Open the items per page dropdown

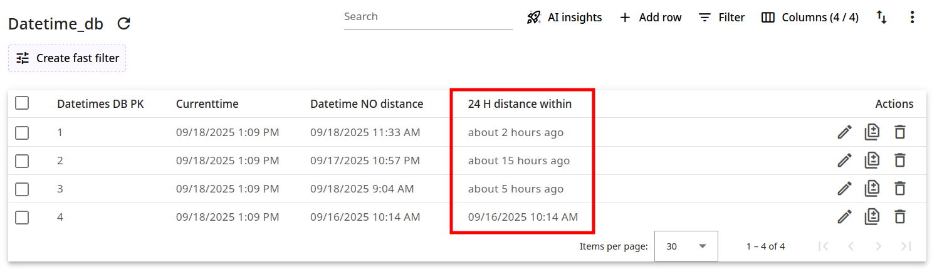686,246
